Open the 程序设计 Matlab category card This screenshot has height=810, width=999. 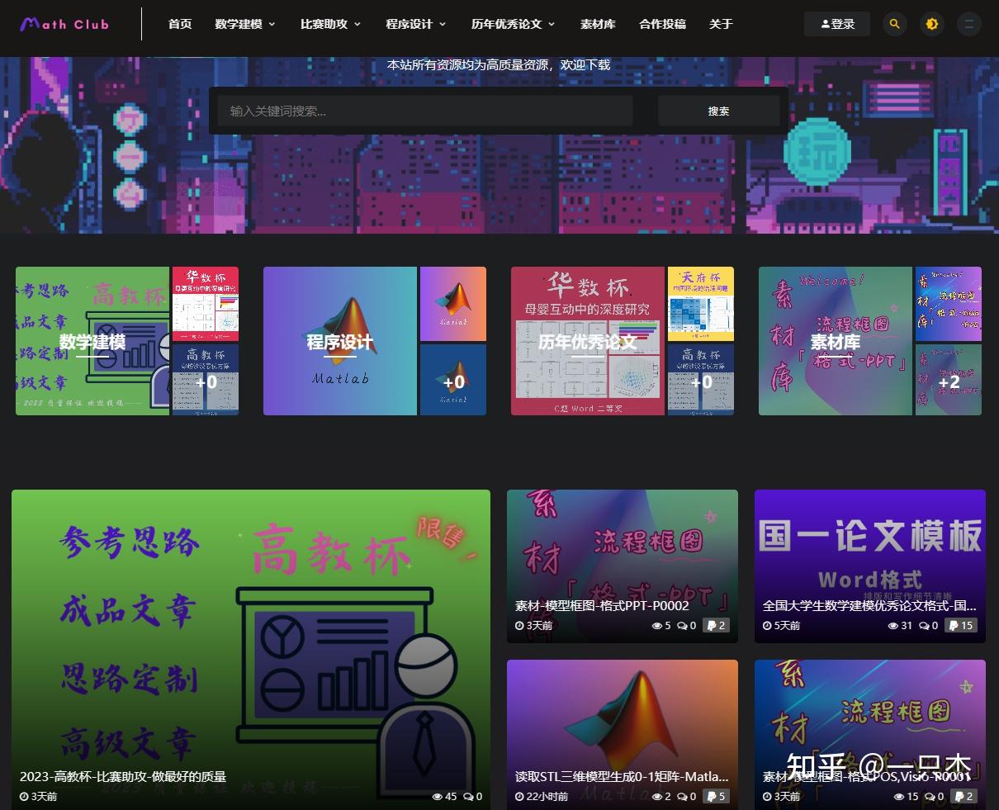pyautogui.click(x=339, y=341)
